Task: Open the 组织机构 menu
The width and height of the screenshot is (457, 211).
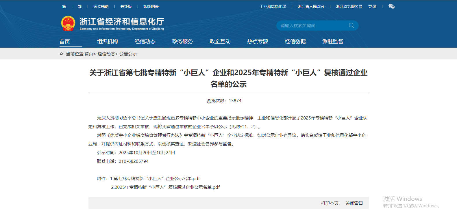Action: coord(107,42)
